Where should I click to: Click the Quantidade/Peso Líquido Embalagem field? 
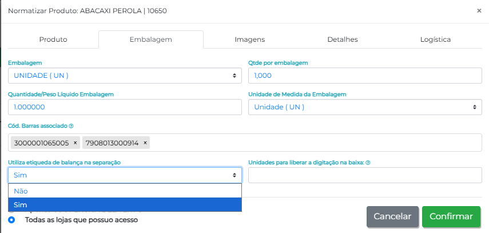(x=125, y=107)
